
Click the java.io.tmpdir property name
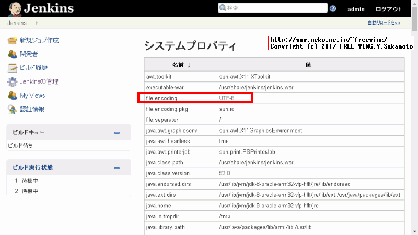coord(162,216)
